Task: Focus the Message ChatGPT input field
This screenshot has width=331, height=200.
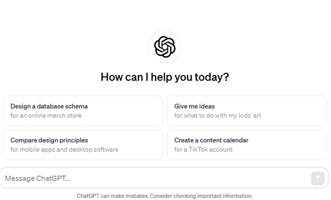Action: [164, 178]
